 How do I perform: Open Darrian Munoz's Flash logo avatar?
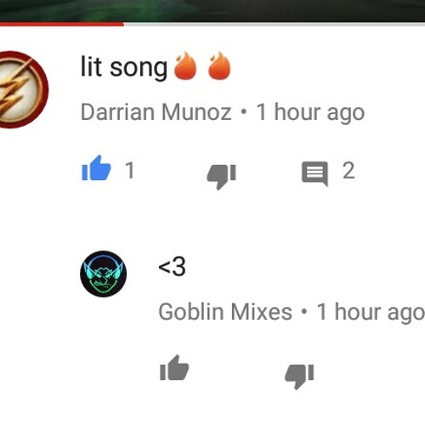tap(23, 89)
